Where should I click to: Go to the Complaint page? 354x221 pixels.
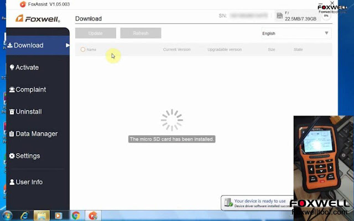click(30, 90)
